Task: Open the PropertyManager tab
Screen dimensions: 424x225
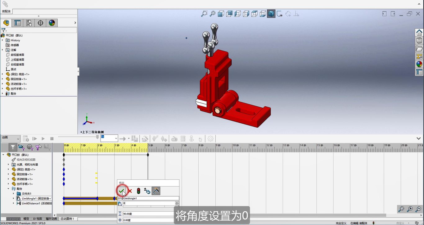Action: click(18, 23)
